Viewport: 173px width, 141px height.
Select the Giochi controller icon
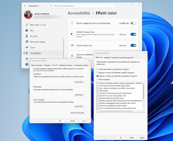pos(27,47)
